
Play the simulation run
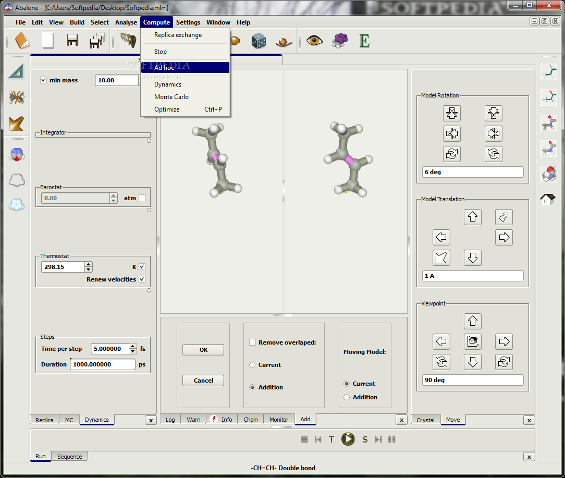coord(348,439)
